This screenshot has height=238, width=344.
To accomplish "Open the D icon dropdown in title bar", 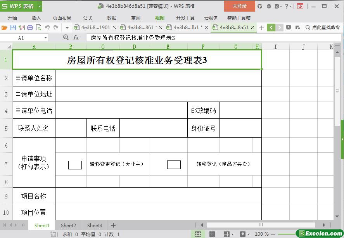I will coord(278,6).
